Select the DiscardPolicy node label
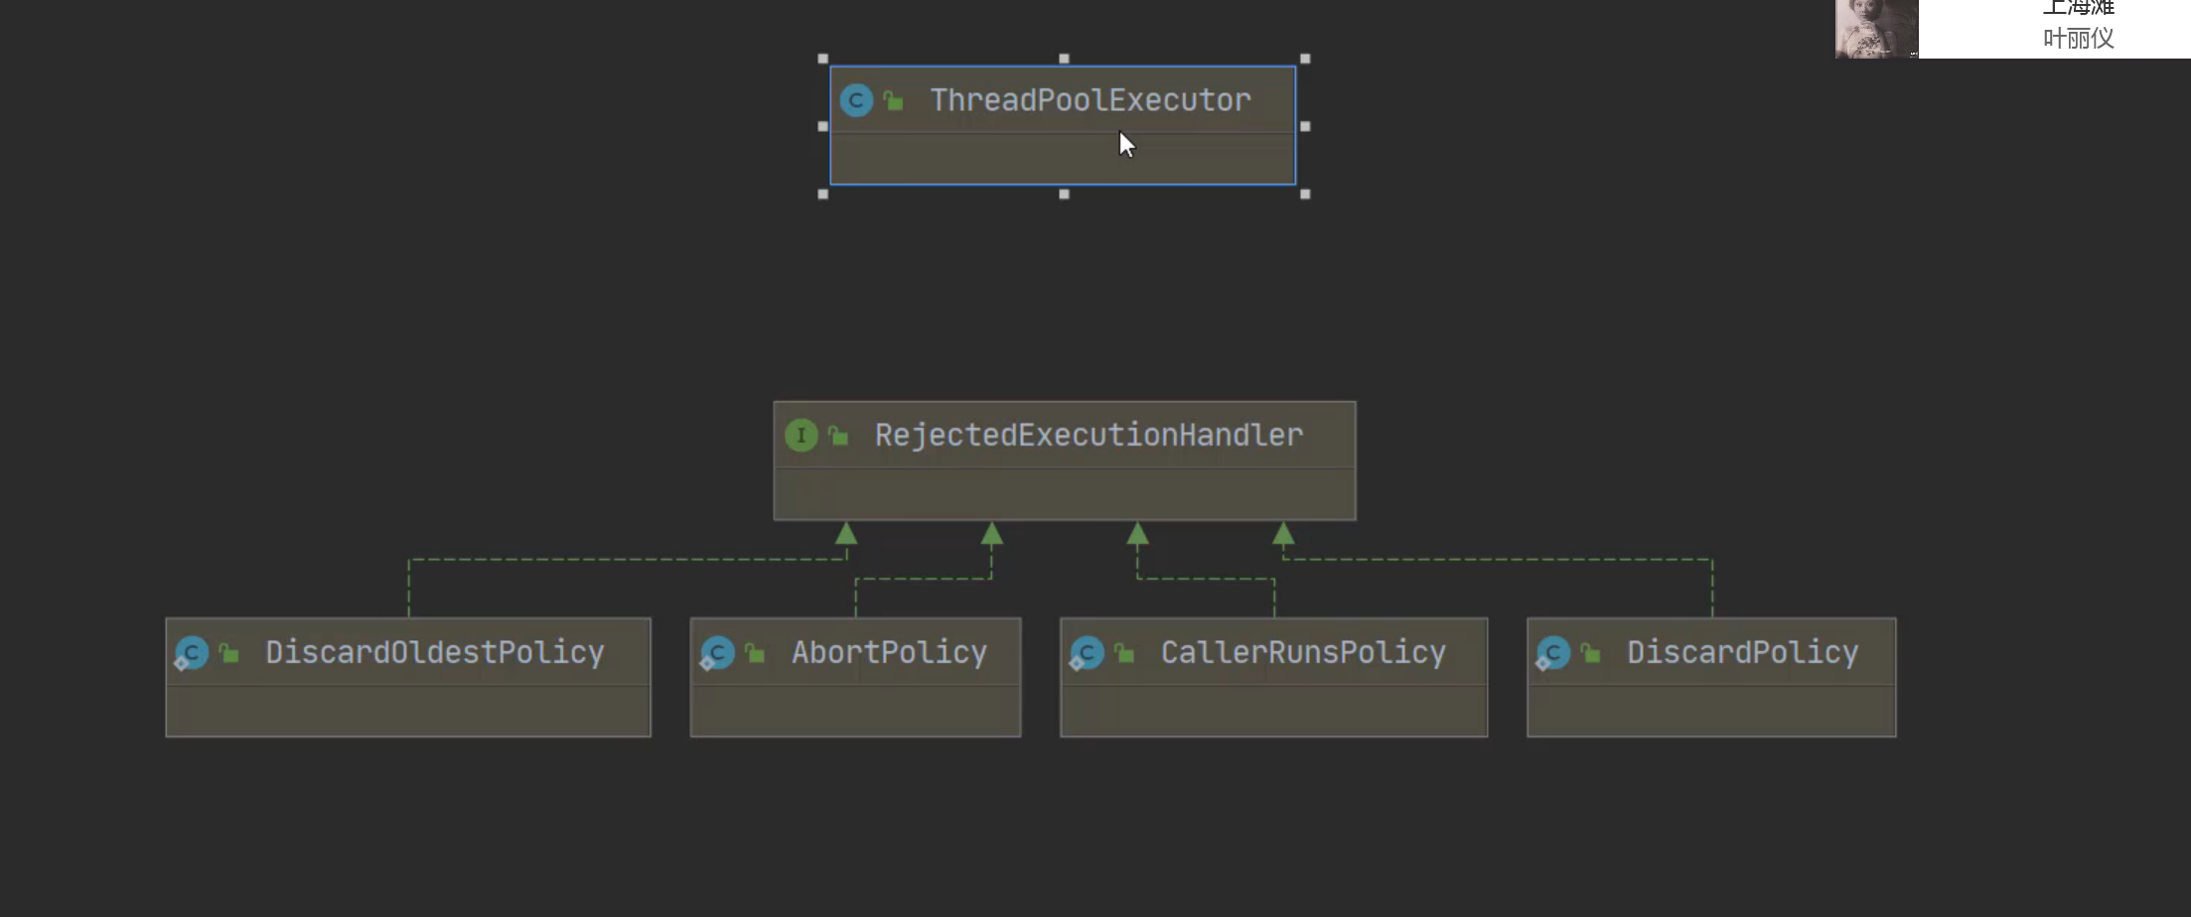This screenshot has width=2191, height=917. click(x=1742, y=652)
